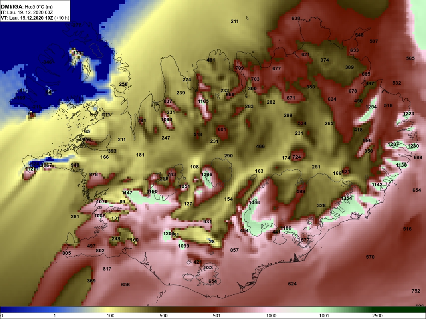Select the map value '1147'
This screenshot has width=426, height=319.
pos(127,193)
